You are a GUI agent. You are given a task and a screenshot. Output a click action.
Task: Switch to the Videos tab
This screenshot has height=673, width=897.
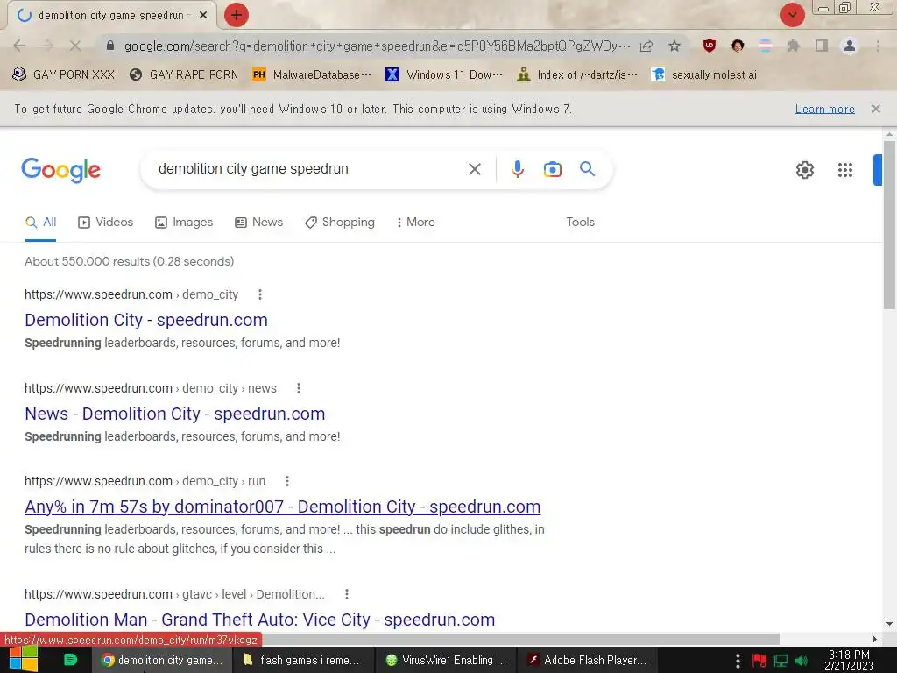(106, 222)
